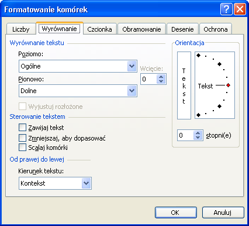
Task: Click the Wyrównanie tekstu section heading
Action: click(x=37, y=43)
